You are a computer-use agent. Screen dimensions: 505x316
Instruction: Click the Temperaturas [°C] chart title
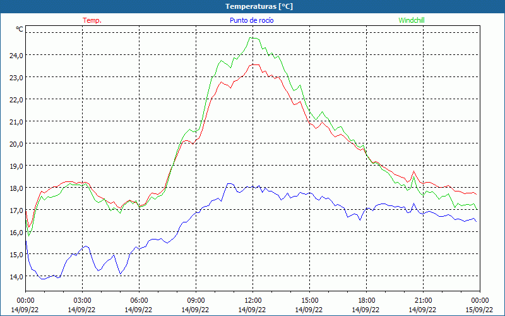[259, 6]
